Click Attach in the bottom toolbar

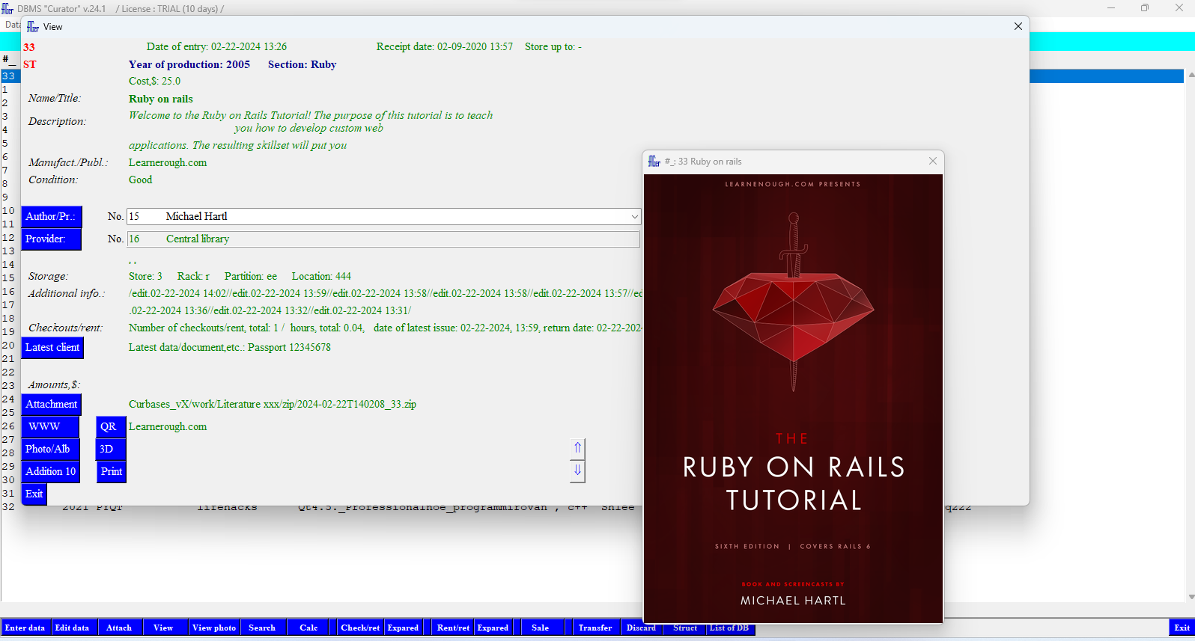(119, 628)
